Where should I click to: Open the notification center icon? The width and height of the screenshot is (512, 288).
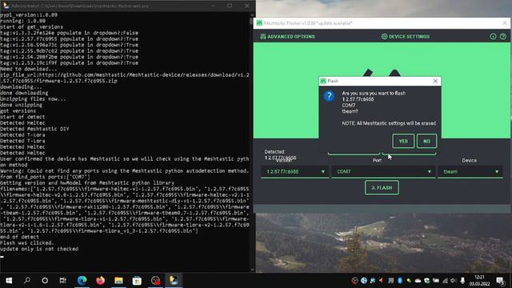pyautogui.click(x=500, y=281)
